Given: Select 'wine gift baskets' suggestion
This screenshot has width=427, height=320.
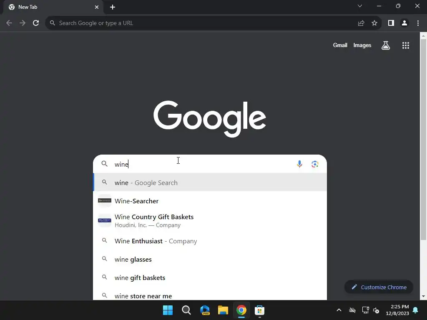Looking at the screenshot, I should pos(210,277).
